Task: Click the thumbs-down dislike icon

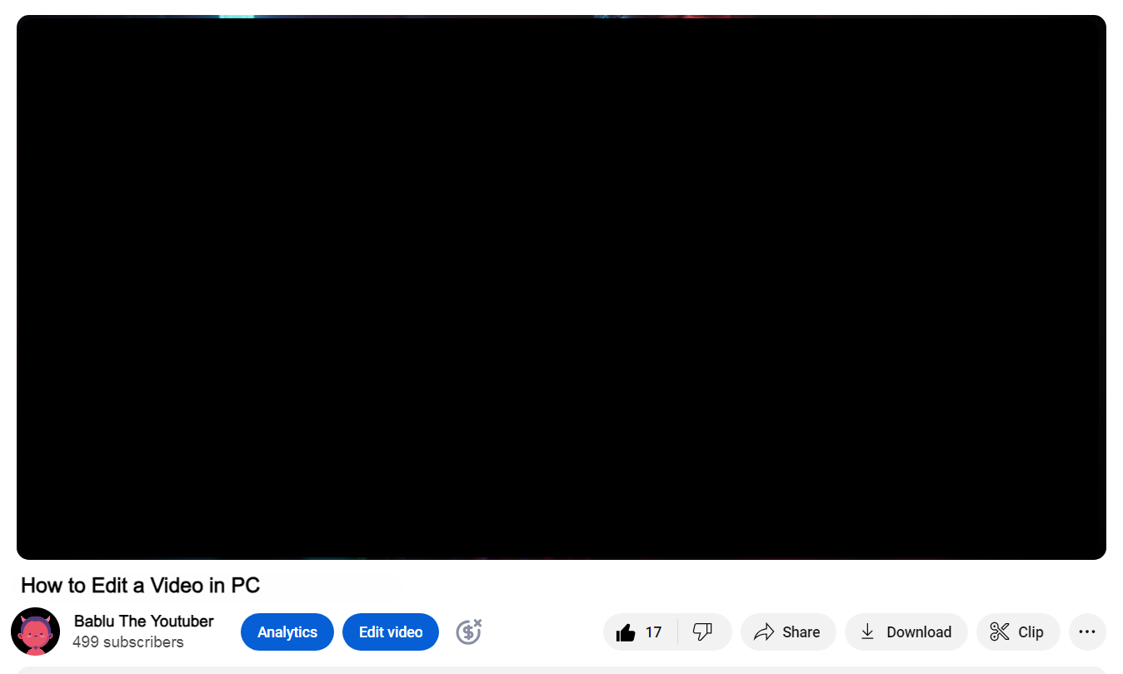Action: 703,632
